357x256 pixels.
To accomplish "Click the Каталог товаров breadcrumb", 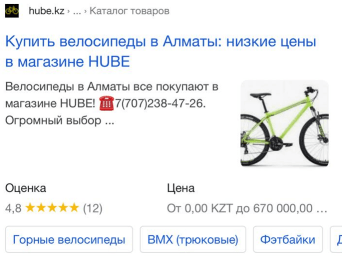I will coord(129,11).
